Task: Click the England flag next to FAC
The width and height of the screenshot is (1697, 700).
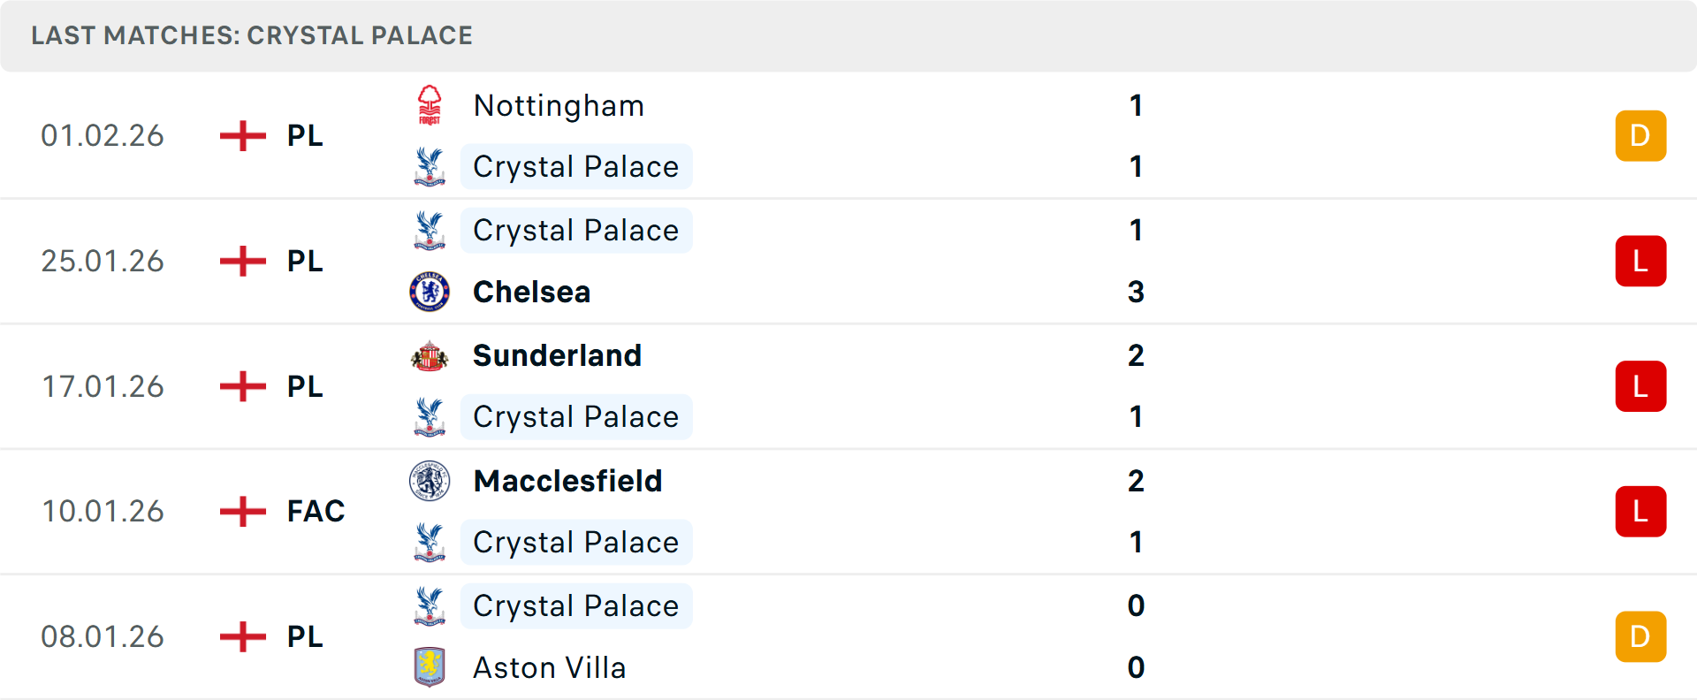Action: coord(241,511)
